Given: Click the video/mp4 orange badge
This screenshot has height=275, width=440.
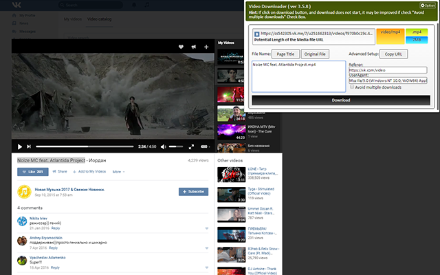Looking at the screenshot, I should [x=390, y=36].
